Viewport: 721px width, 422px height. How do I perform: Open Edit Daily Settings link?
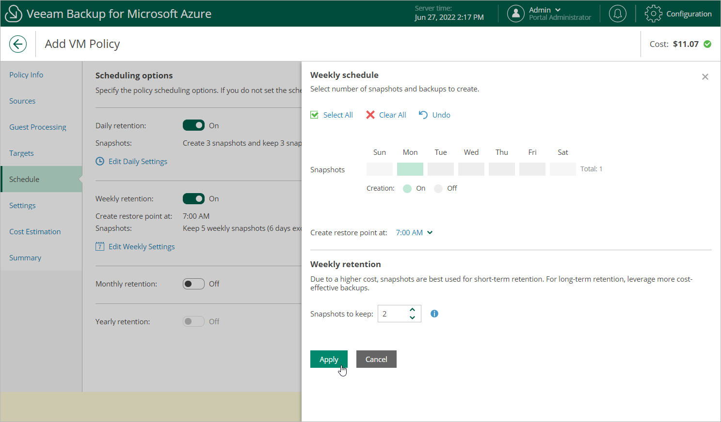coord(138,161)
